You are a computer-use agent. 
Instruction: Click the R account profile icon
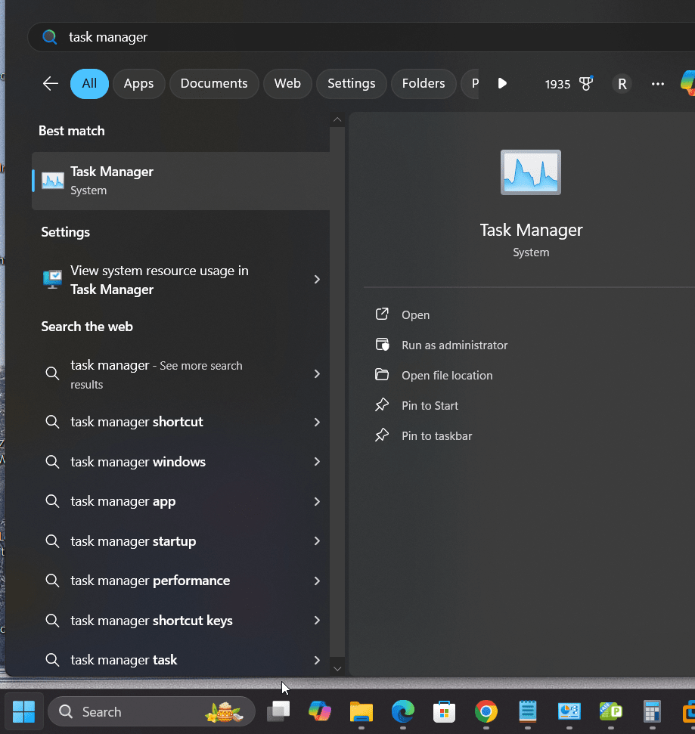pos(622,84)
